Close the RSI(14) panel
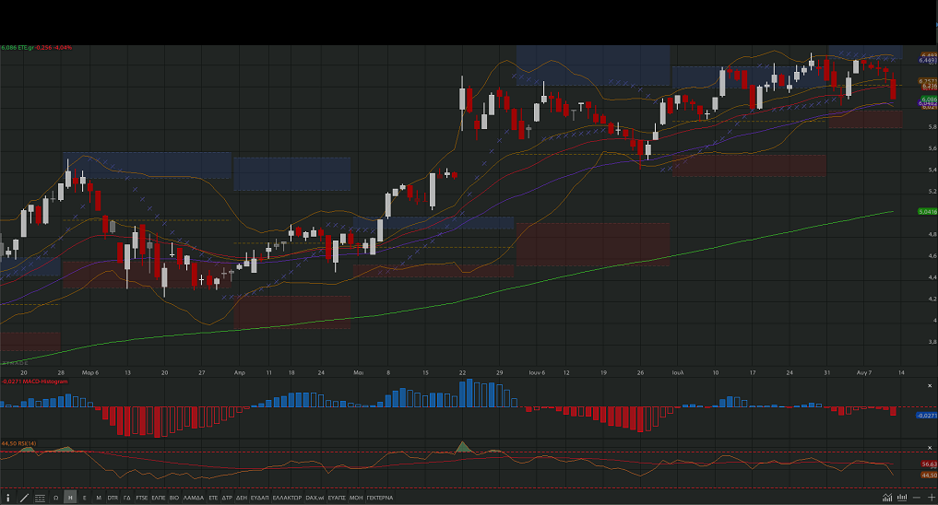 pyautogui.click(x=930, y=447)
